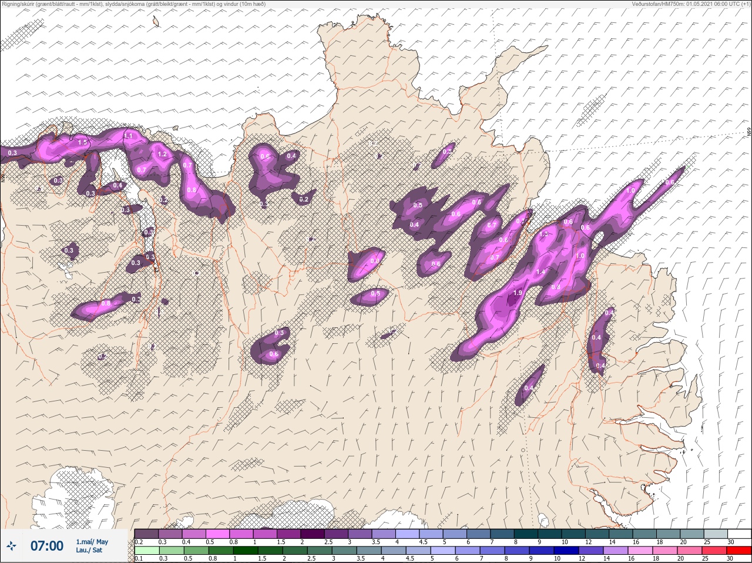Screen dimensions: 752x563
Task: Pick upper legend dark swatch between 2 and 2.5
Action: point(313,534)
